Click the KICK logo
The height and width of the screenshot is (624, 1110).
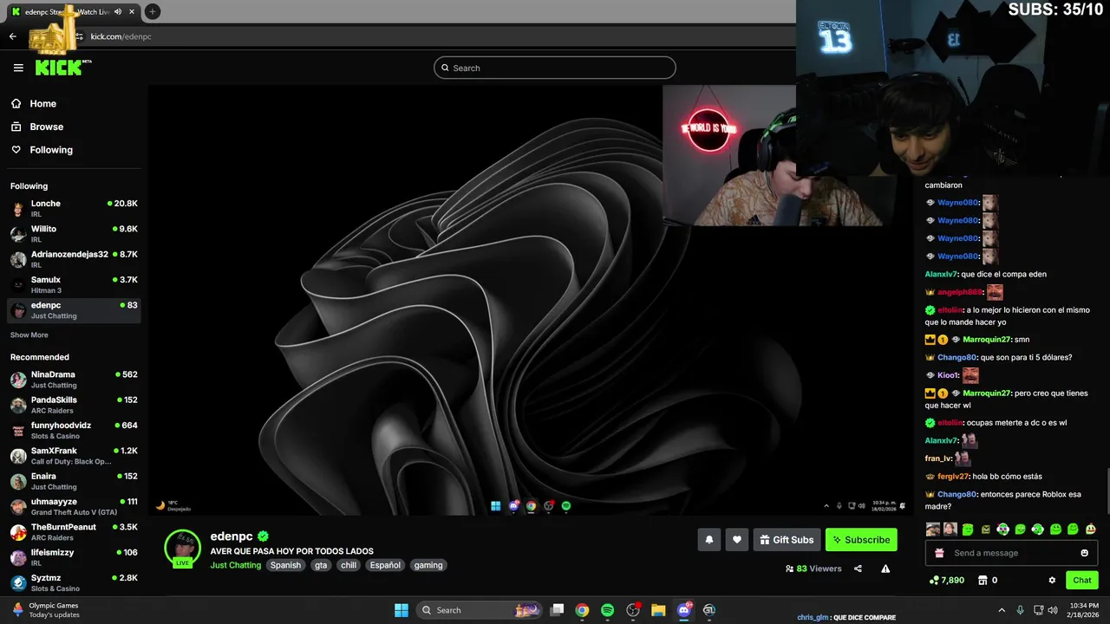[x=62, y=68]
